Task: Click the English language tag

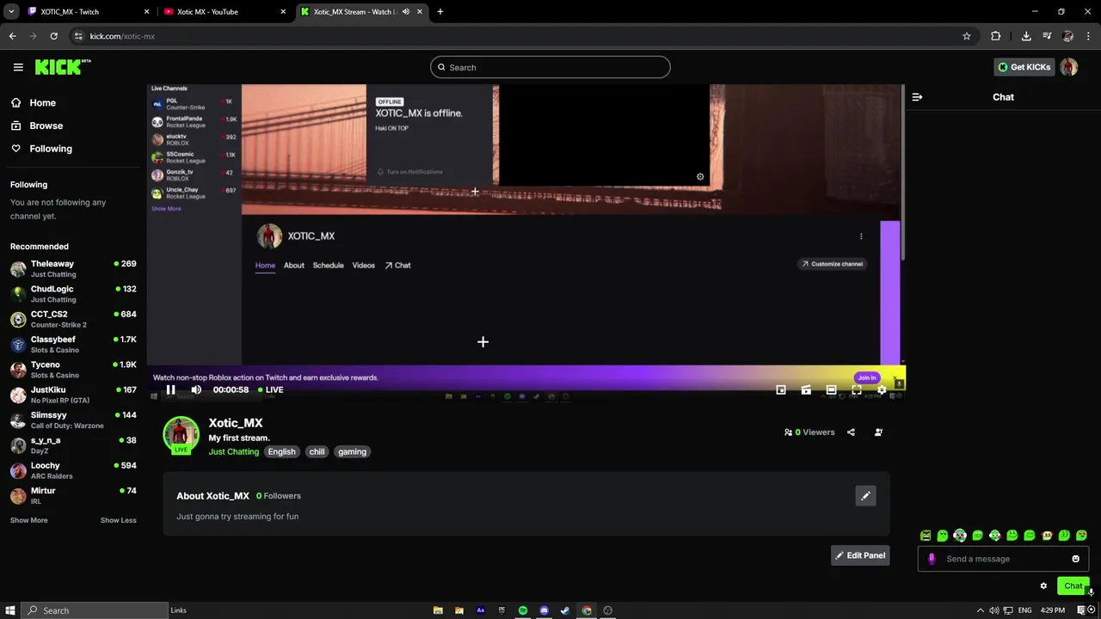Action: coord(281,451)
